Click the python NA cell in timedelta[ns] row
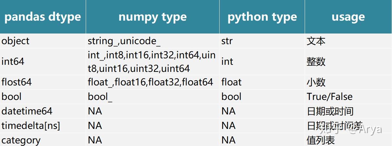Image resolution: width=392 pixels, height=146 pixels. tap(262, 126)
